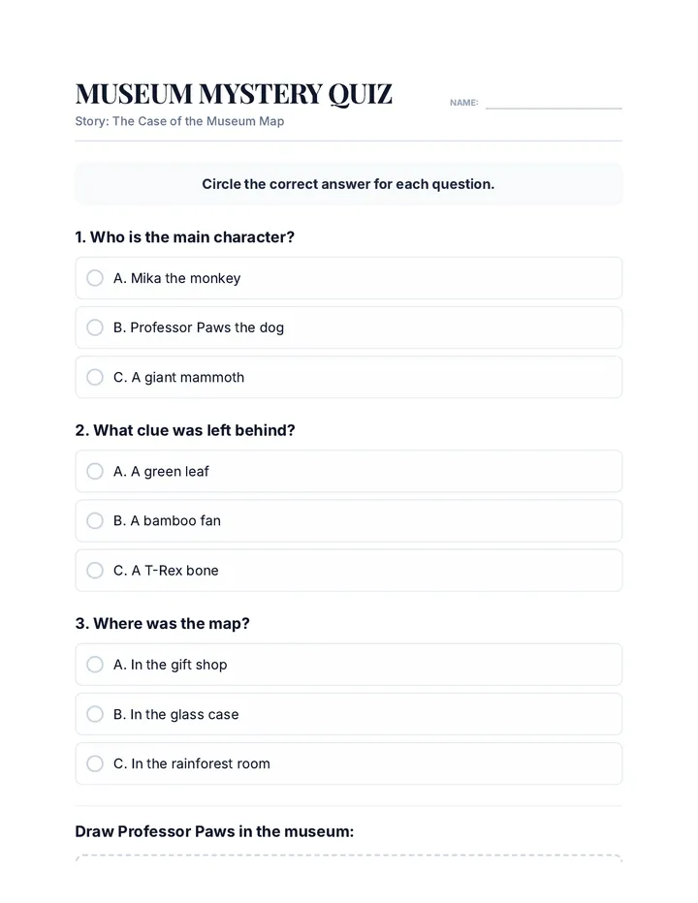
Task: Select radio button for Mika the monkey
Action: (x=95, y=278)
